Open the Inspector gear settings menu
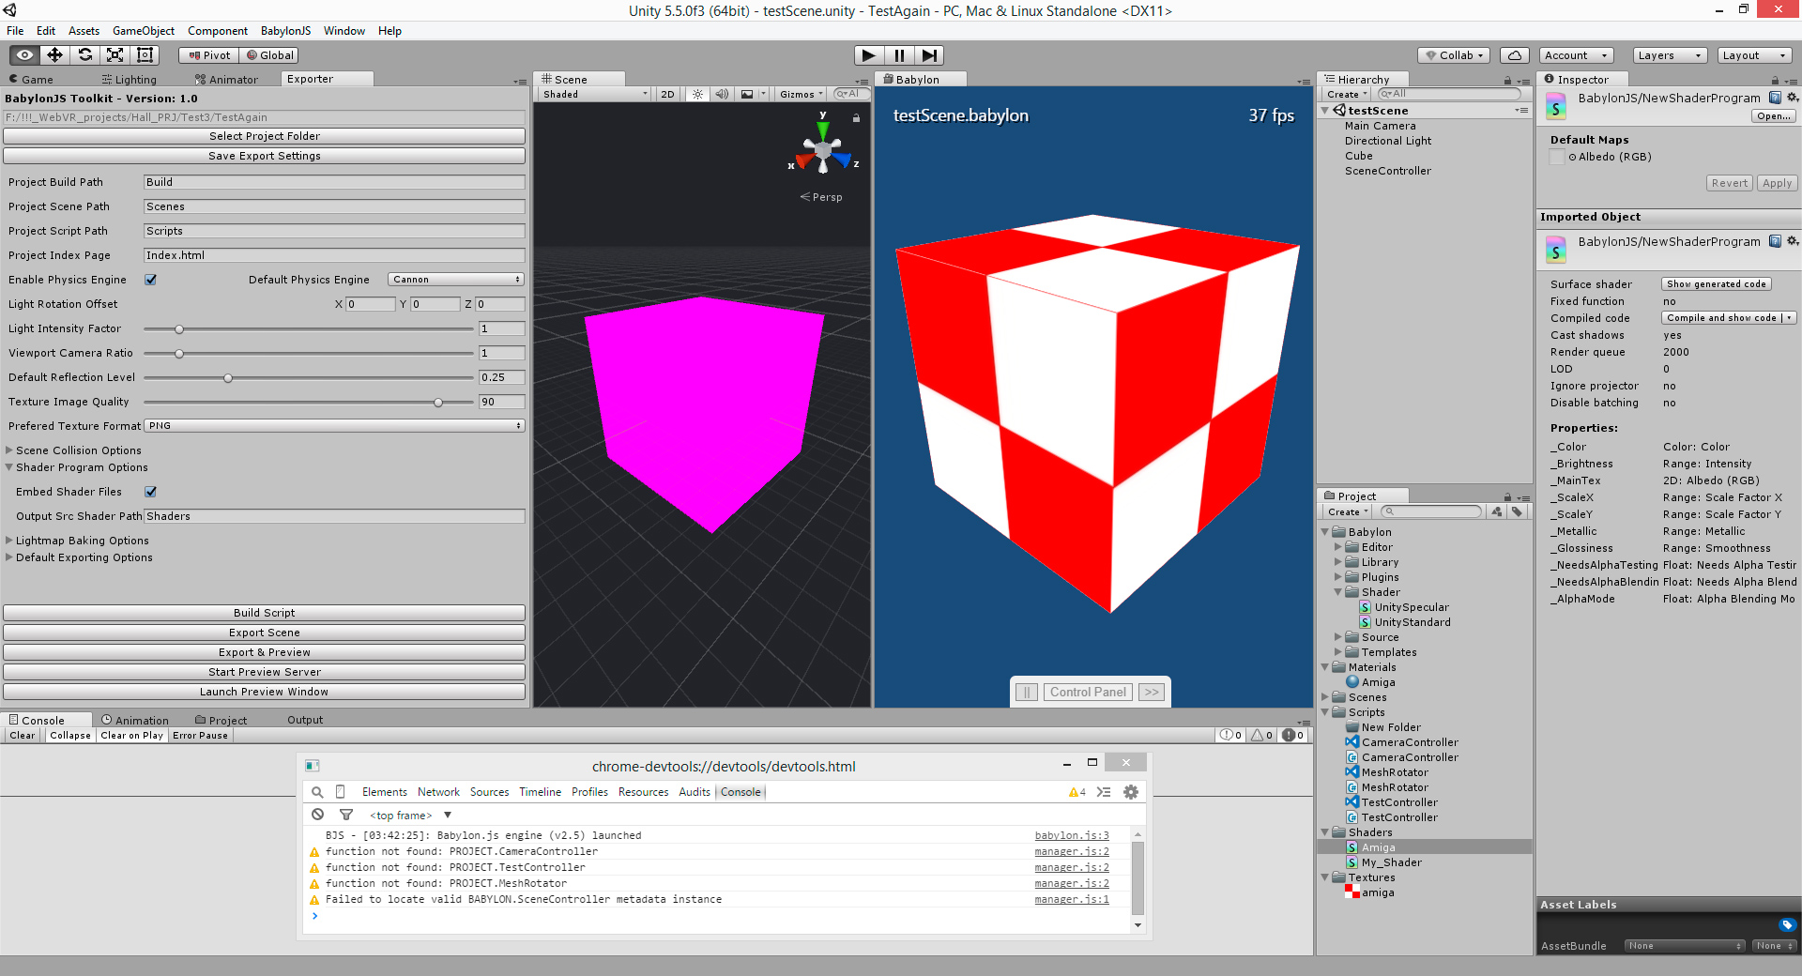1802x976 pixels. tap(1792, 98)
